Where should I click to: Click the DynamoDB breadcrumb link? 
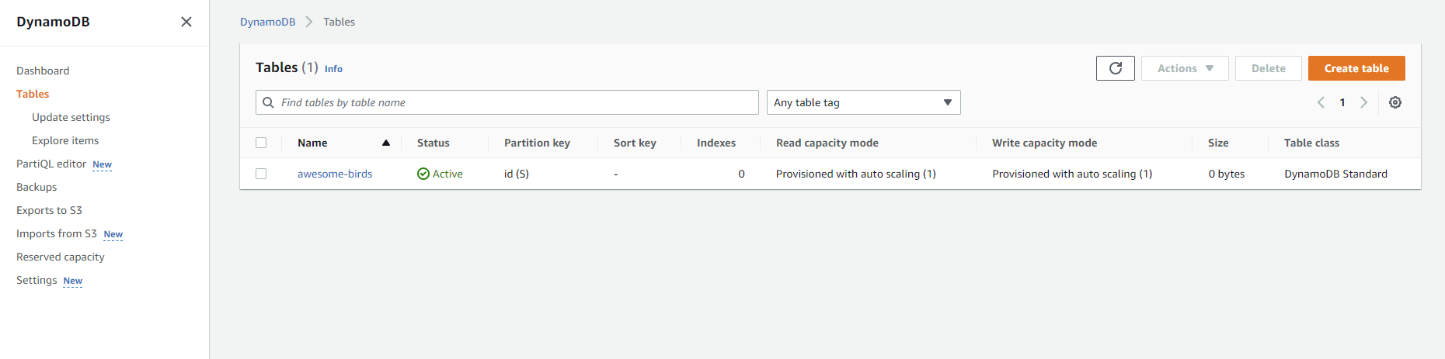tap(267, 22)
